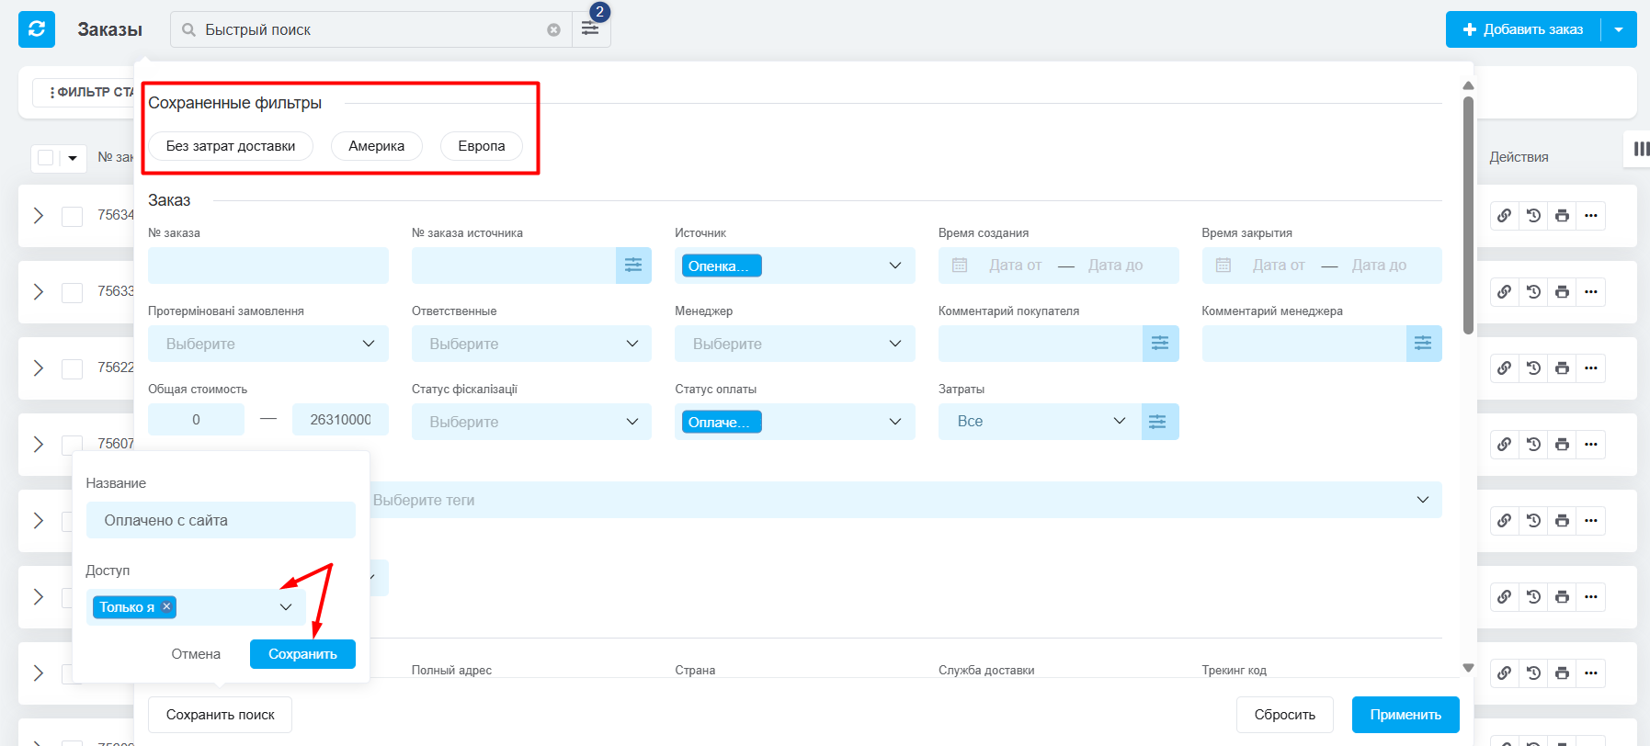Open the advanced filter settings icon

(590, 29)
